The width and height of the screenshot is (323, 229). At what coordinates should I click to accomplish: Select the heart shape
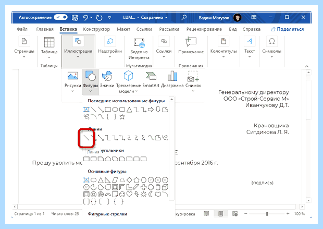(x=129, y=195)
